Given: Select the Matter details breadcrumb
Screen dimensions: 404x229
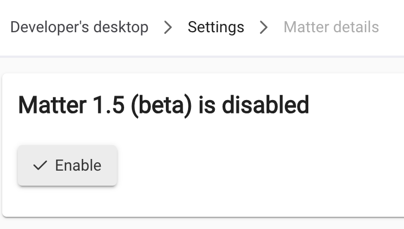Looking at the screenshot, I should (x=331, y=27).
